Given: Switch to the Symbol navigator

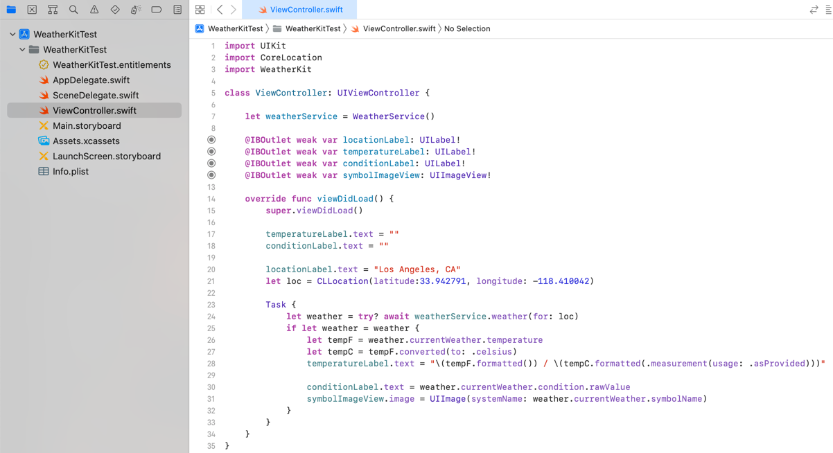Looking at the screenshot, I should point(53,10).
